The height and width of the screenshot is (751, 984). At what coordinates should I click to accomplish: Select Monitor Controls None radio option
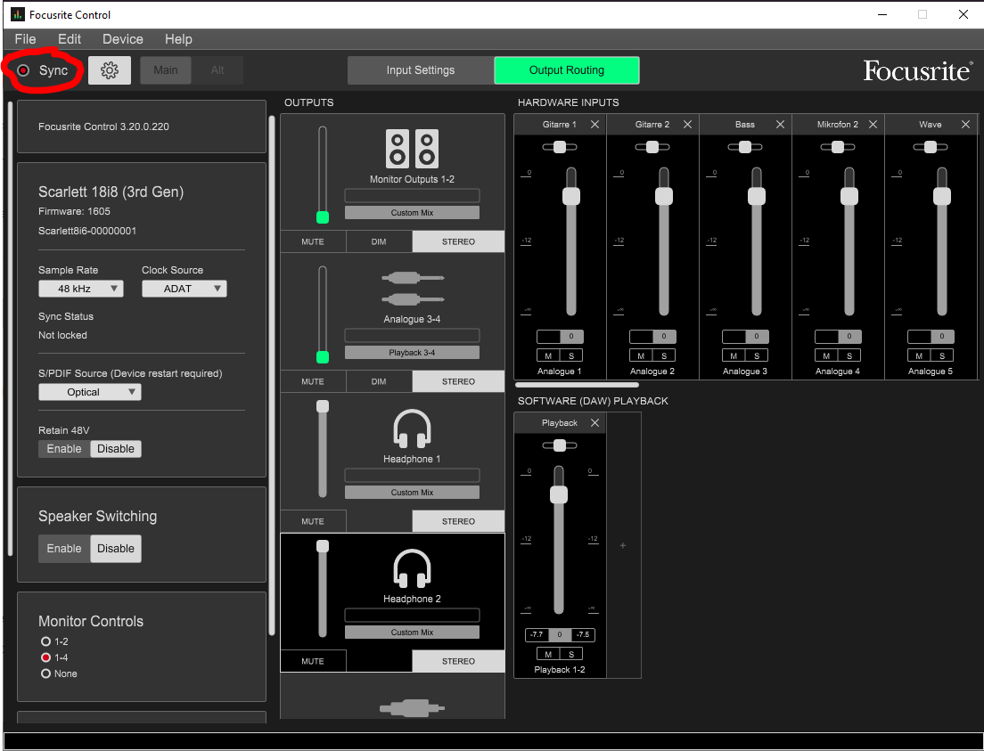tap(45, 673)
